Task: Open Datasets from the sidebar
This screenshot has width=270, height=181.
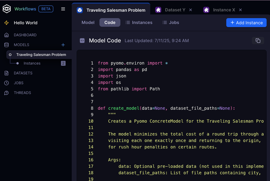Action: (x=23, y=73)
